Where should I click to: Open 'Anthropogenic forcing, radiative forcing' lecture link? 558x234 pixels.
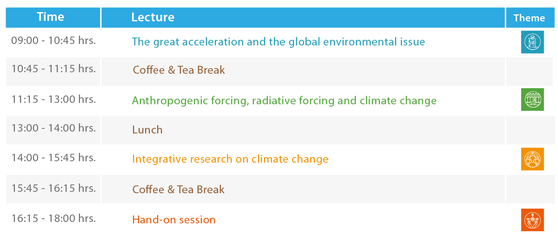(284, 101)
